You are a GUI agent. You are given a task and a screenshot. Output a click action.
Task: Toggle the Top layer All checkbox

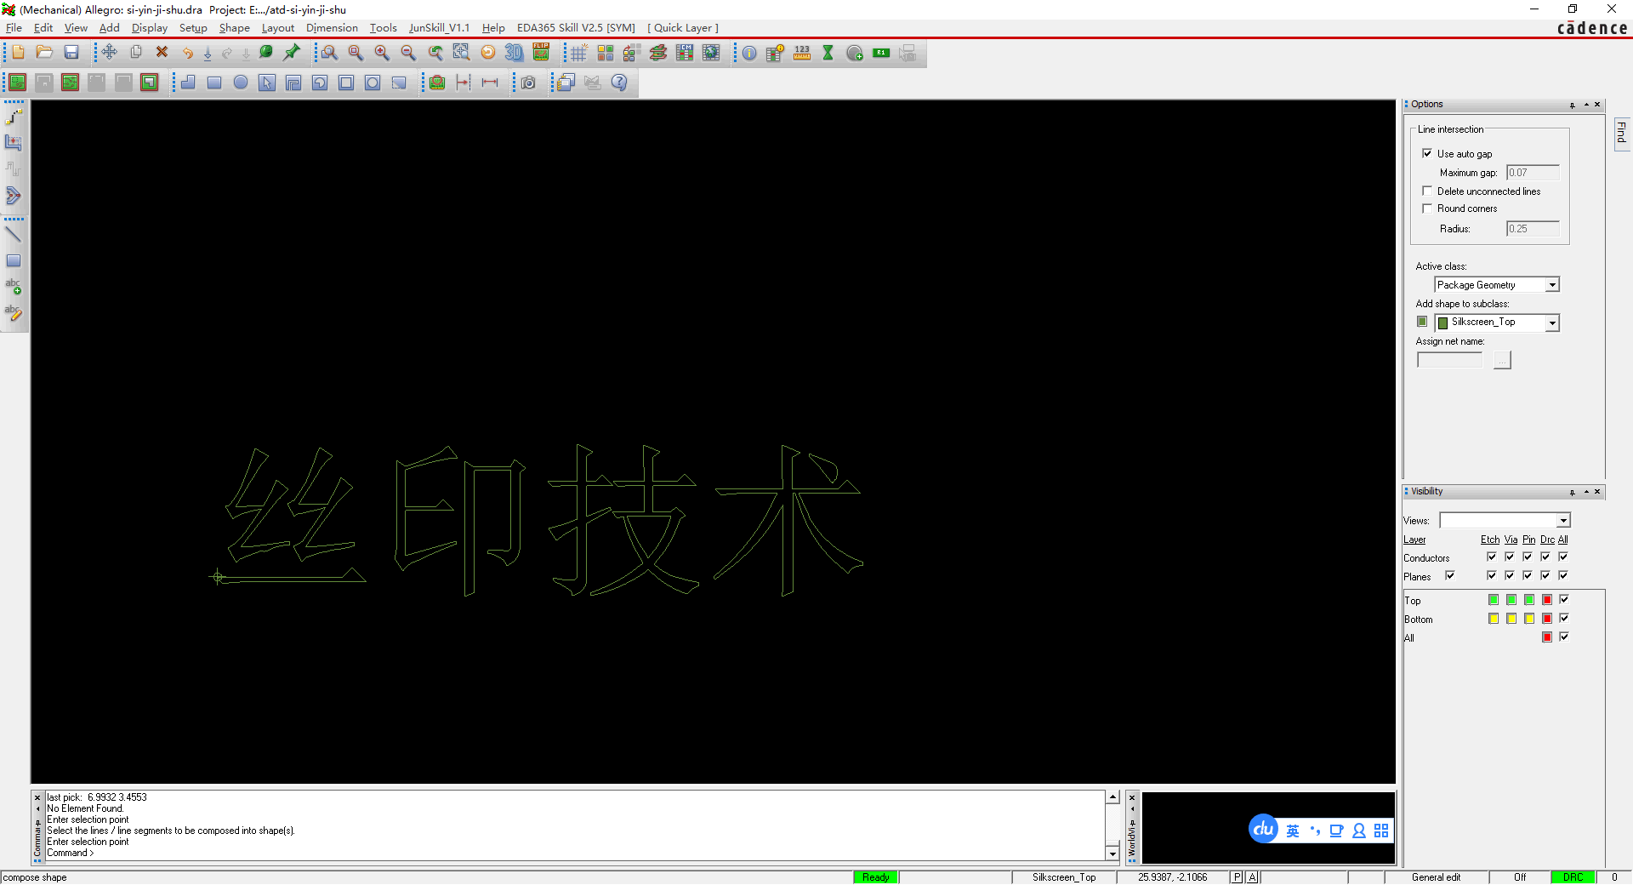tap(1564, 599)
